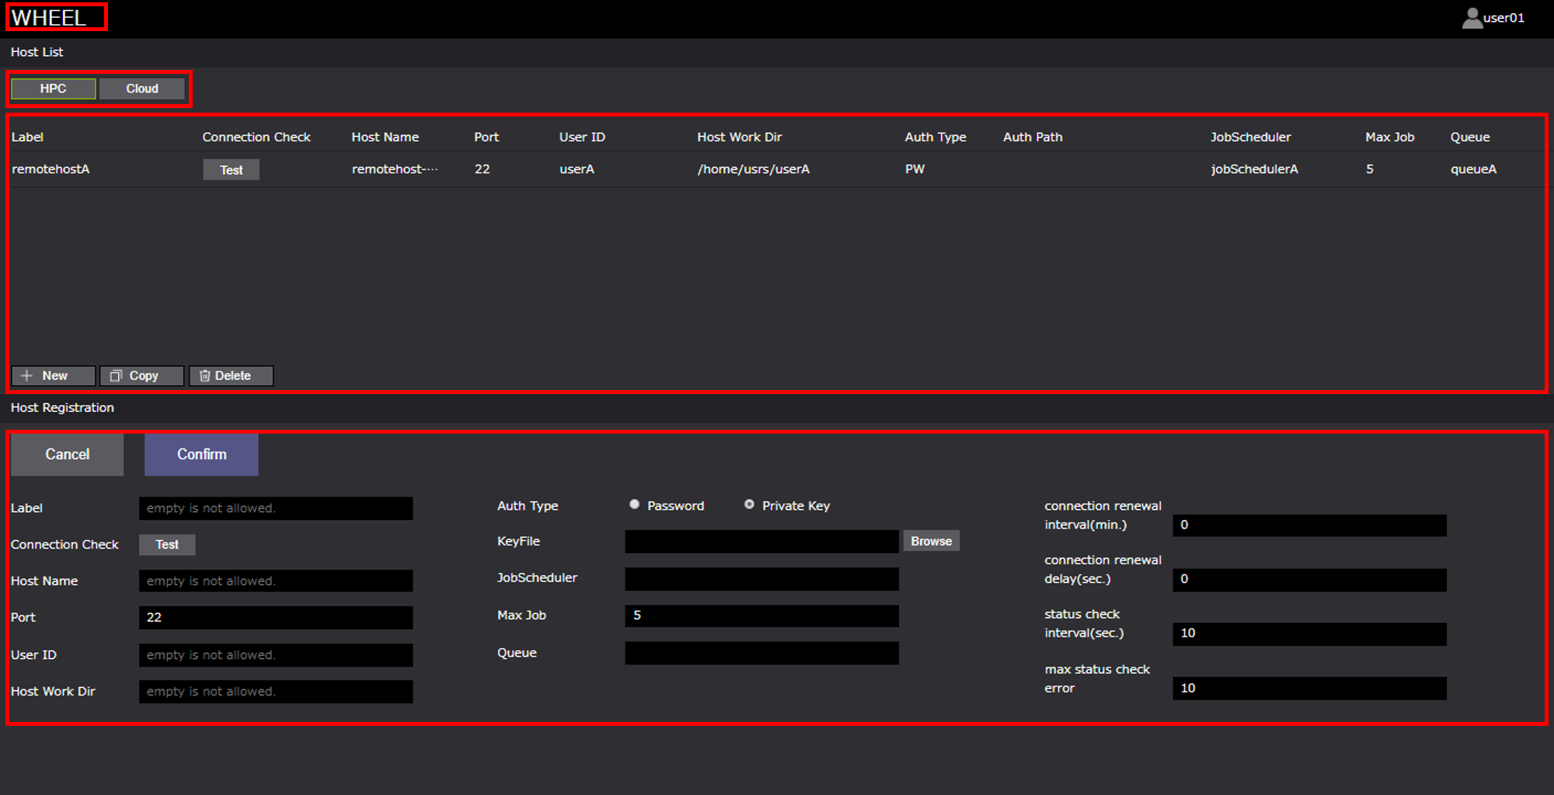
Task: Click the status check interval field
Action: [x=1309, y=633]
